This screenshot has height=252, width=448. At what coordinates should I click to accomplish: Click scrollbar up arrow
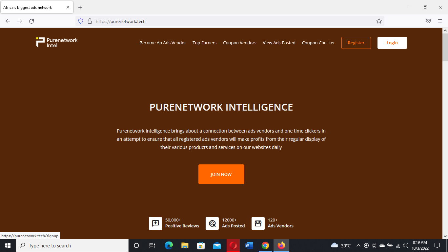[x=445, y=31]
